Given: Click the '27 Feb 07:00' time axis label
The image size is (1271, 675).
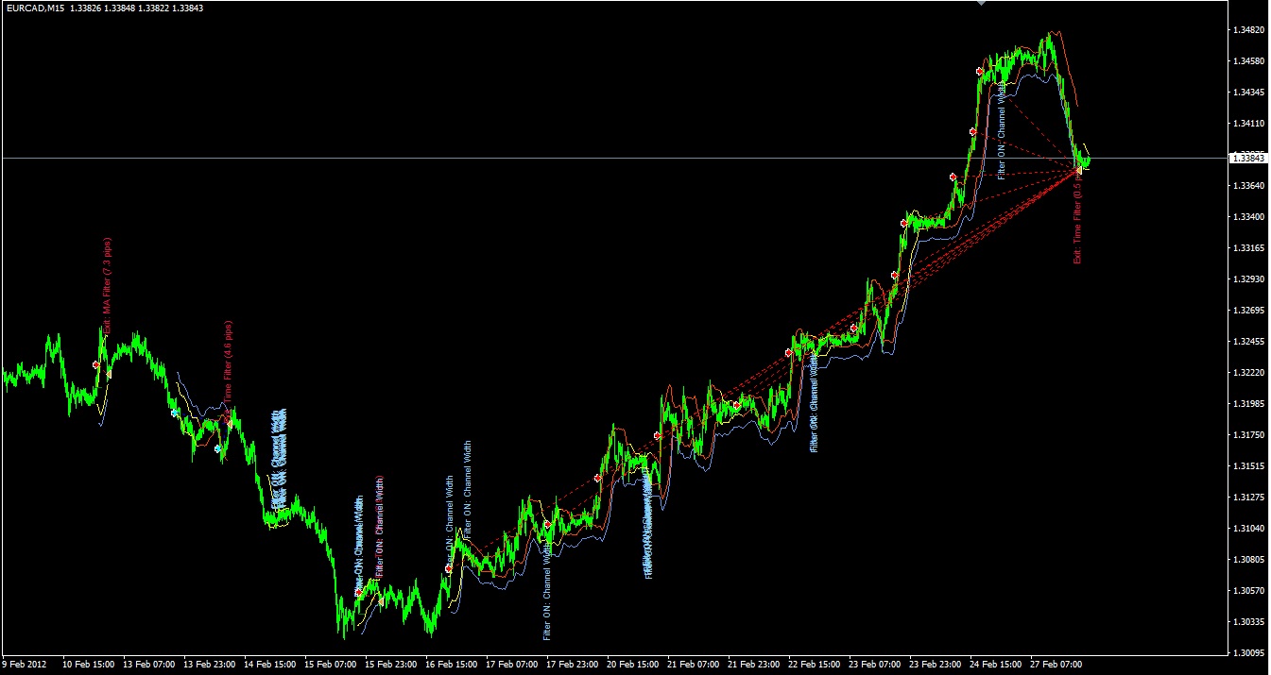Looking at the screenshot, I should click(x=1057, y=665).
